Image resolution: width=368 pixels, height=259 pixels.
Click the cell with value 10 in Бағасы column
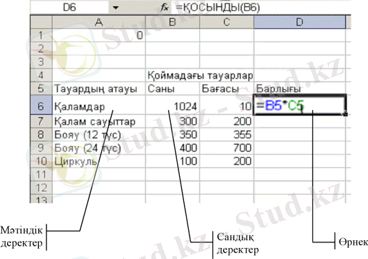[x=227, y=105]
